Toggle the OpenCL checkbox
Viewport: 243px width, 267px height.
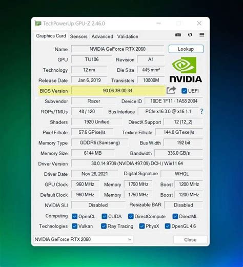(74, 216)
